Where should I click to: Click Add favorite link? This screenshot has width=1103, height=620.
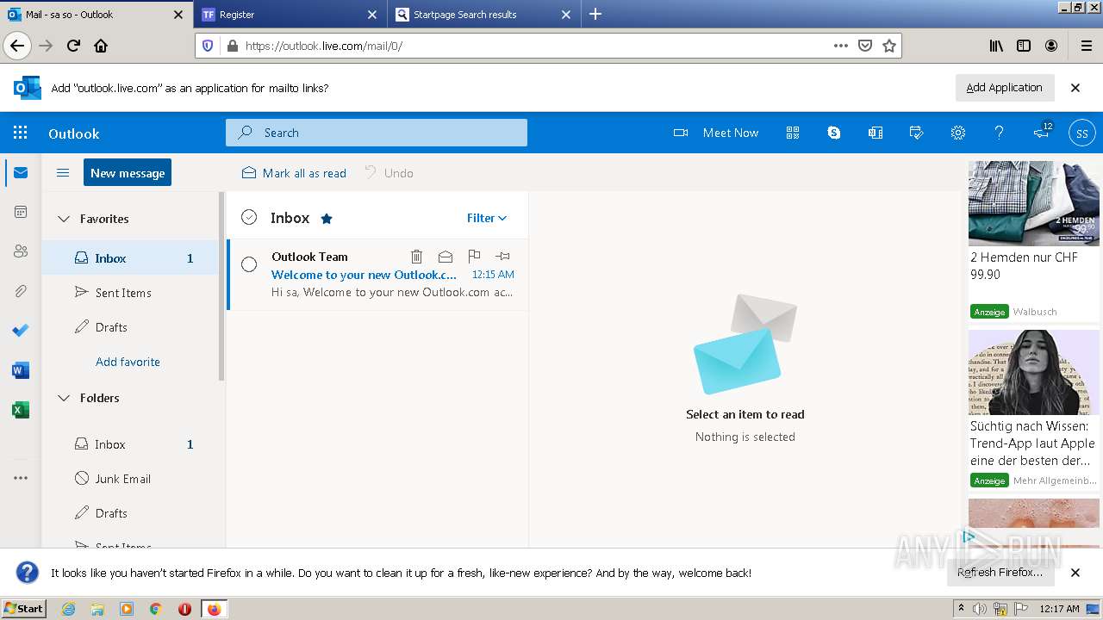pyautogui.click(x=128, y=362)
